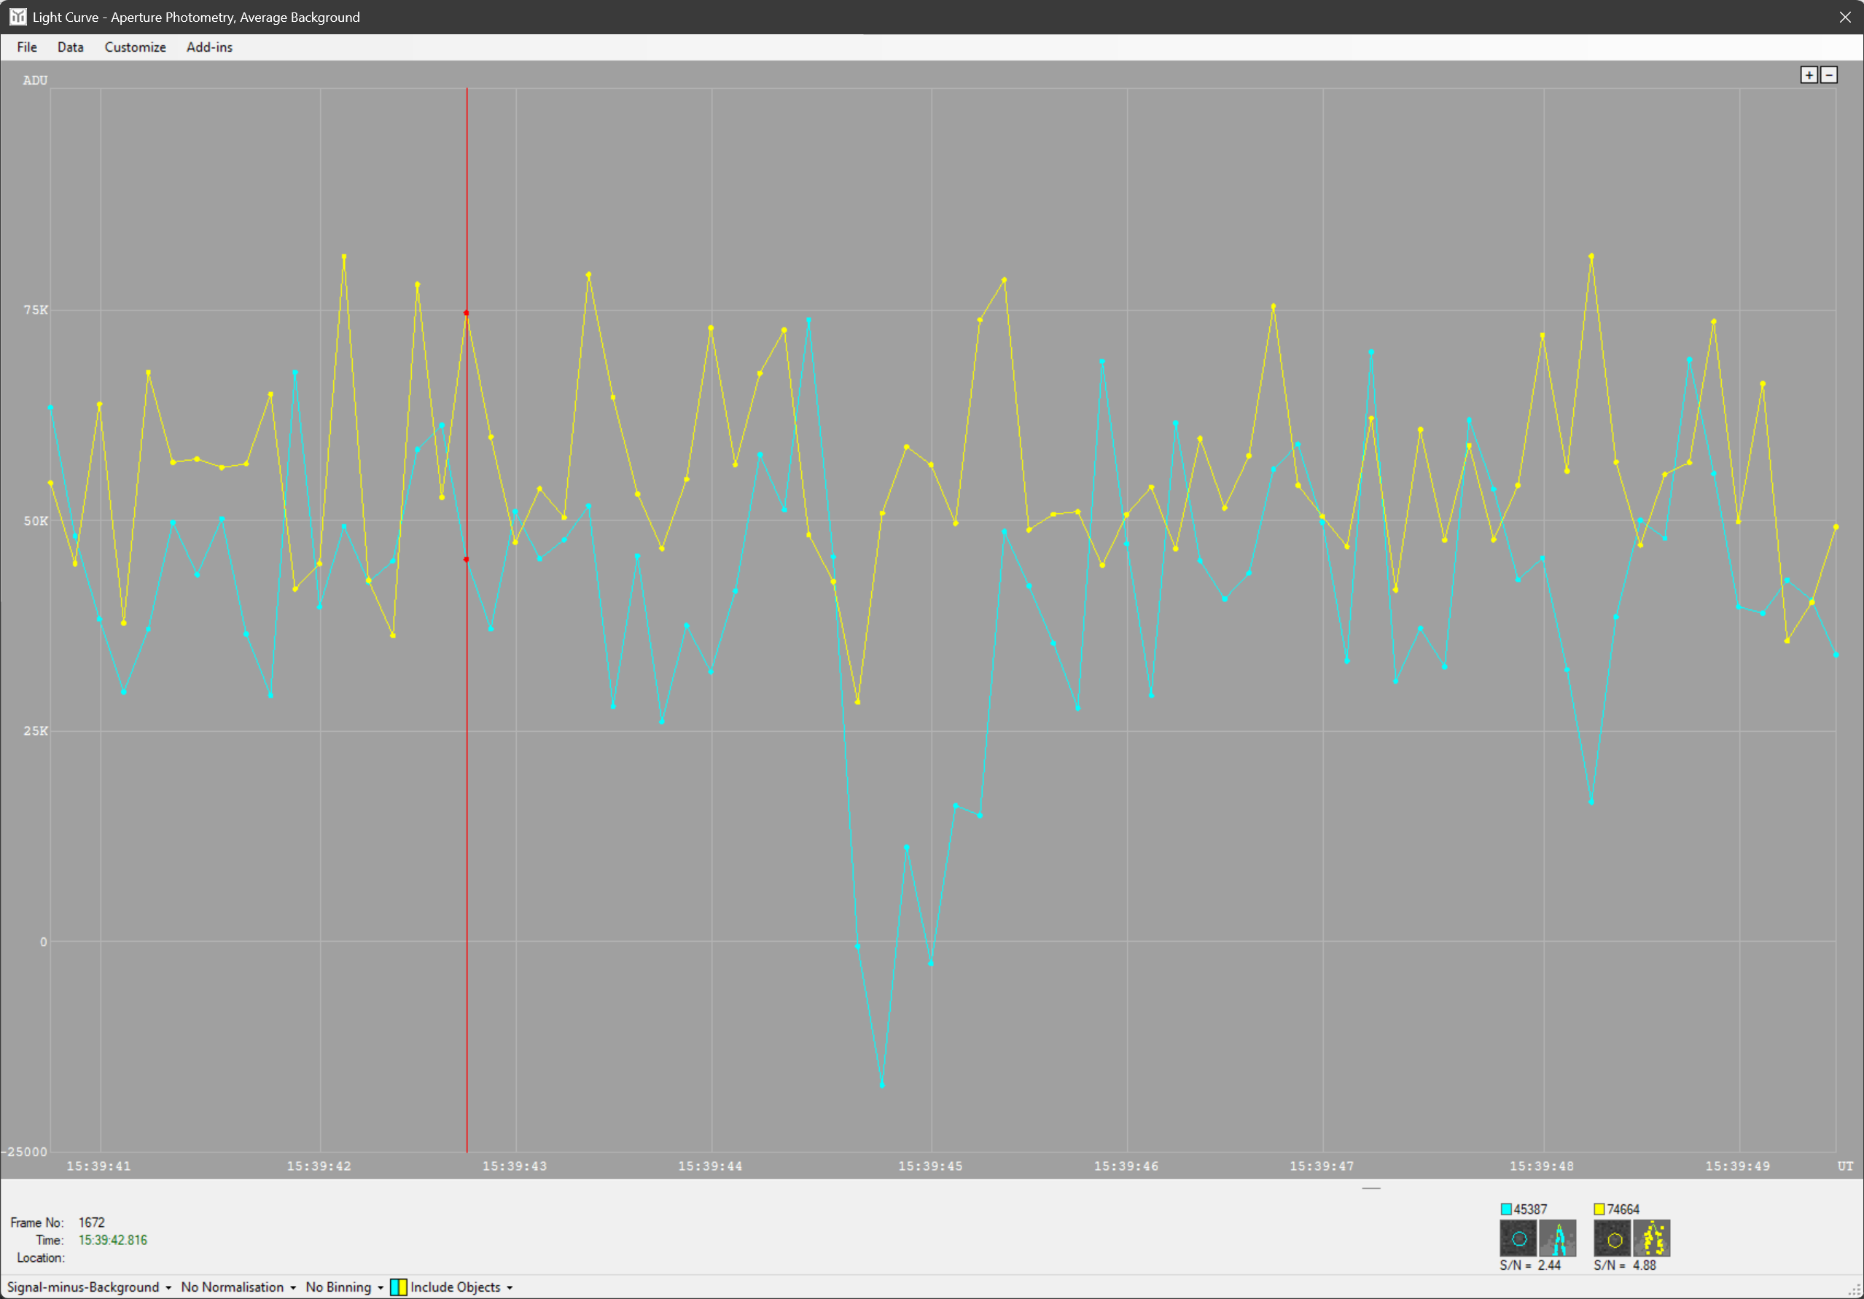Click the cyan aperture circle thumbnail
Image resolution: width=1864 pixels, height=1299 pixels.
1518,1239
